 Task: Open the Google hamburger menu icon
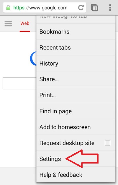click(x=8, y=24)
